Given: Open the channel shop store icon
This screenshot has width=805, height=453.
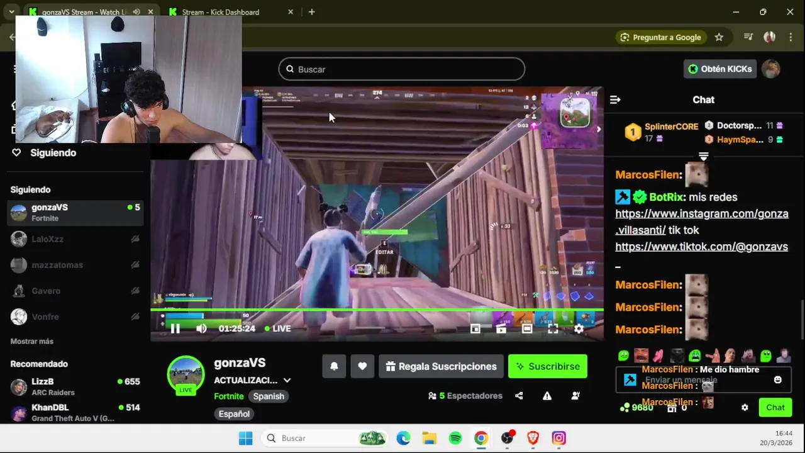Looking at the screenshot, I should click(x=672, y=408).
